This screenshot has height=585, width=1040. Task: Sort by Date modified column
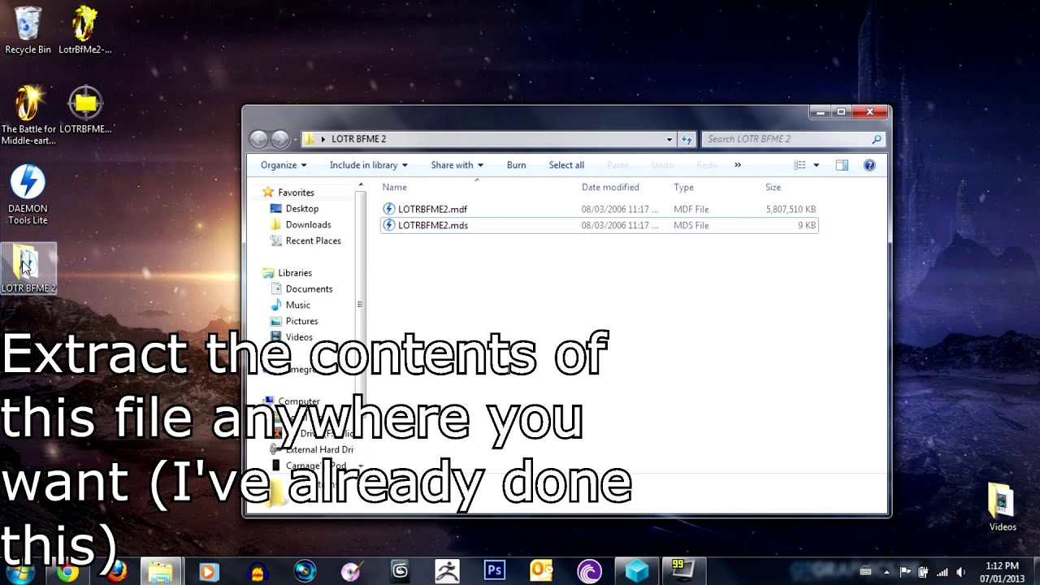[x=610, y=187]
